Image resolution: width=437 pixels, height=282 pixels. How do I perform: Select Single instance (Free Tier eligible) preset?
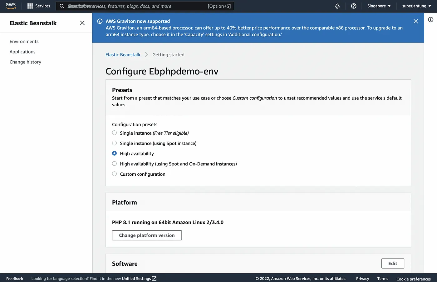[114, 133]
